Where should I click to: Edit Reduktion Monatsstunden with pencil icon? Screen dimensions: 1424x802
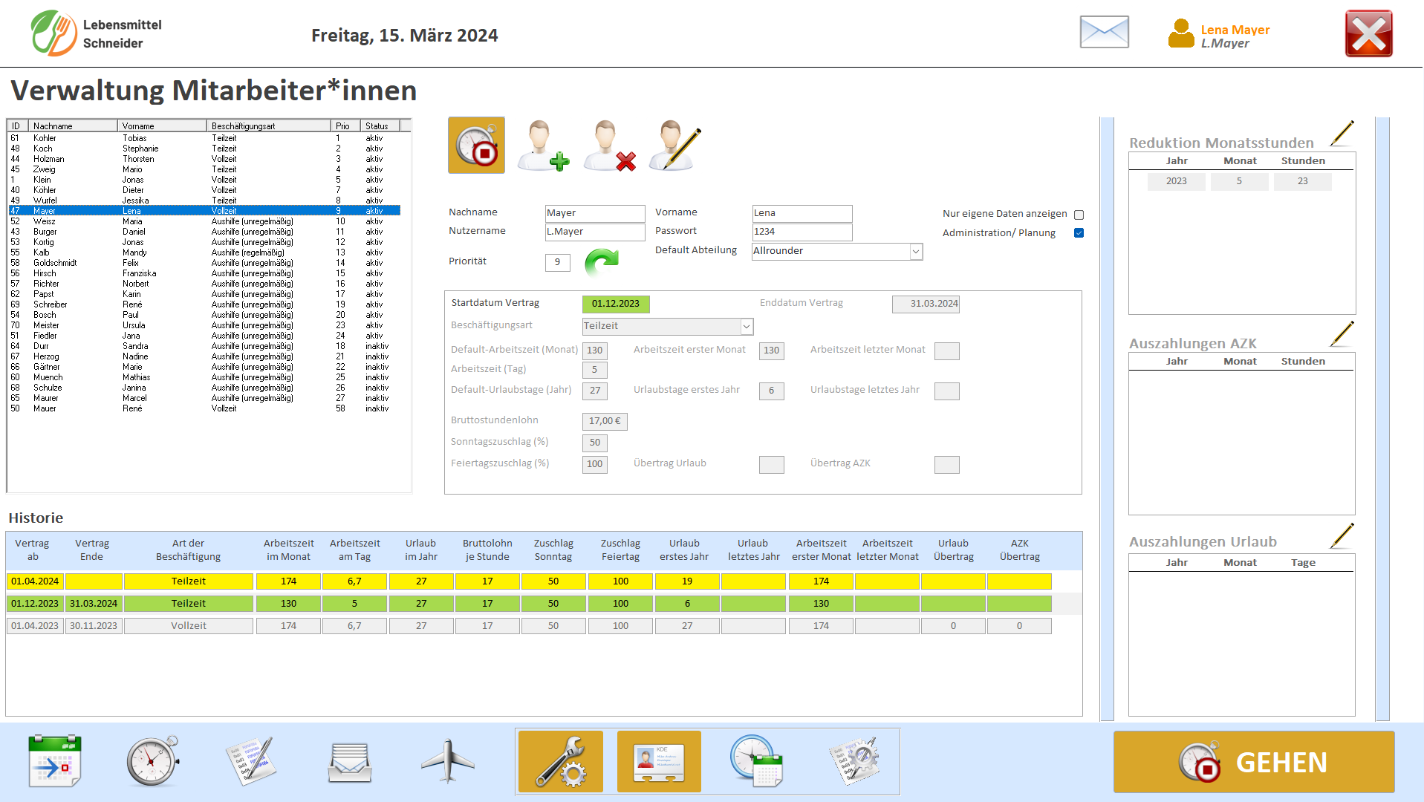coord(1342,134)
